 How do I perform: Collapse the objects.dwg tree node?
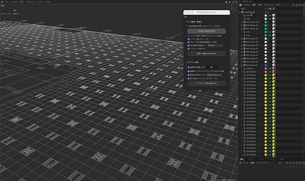[x=240, y=12]
